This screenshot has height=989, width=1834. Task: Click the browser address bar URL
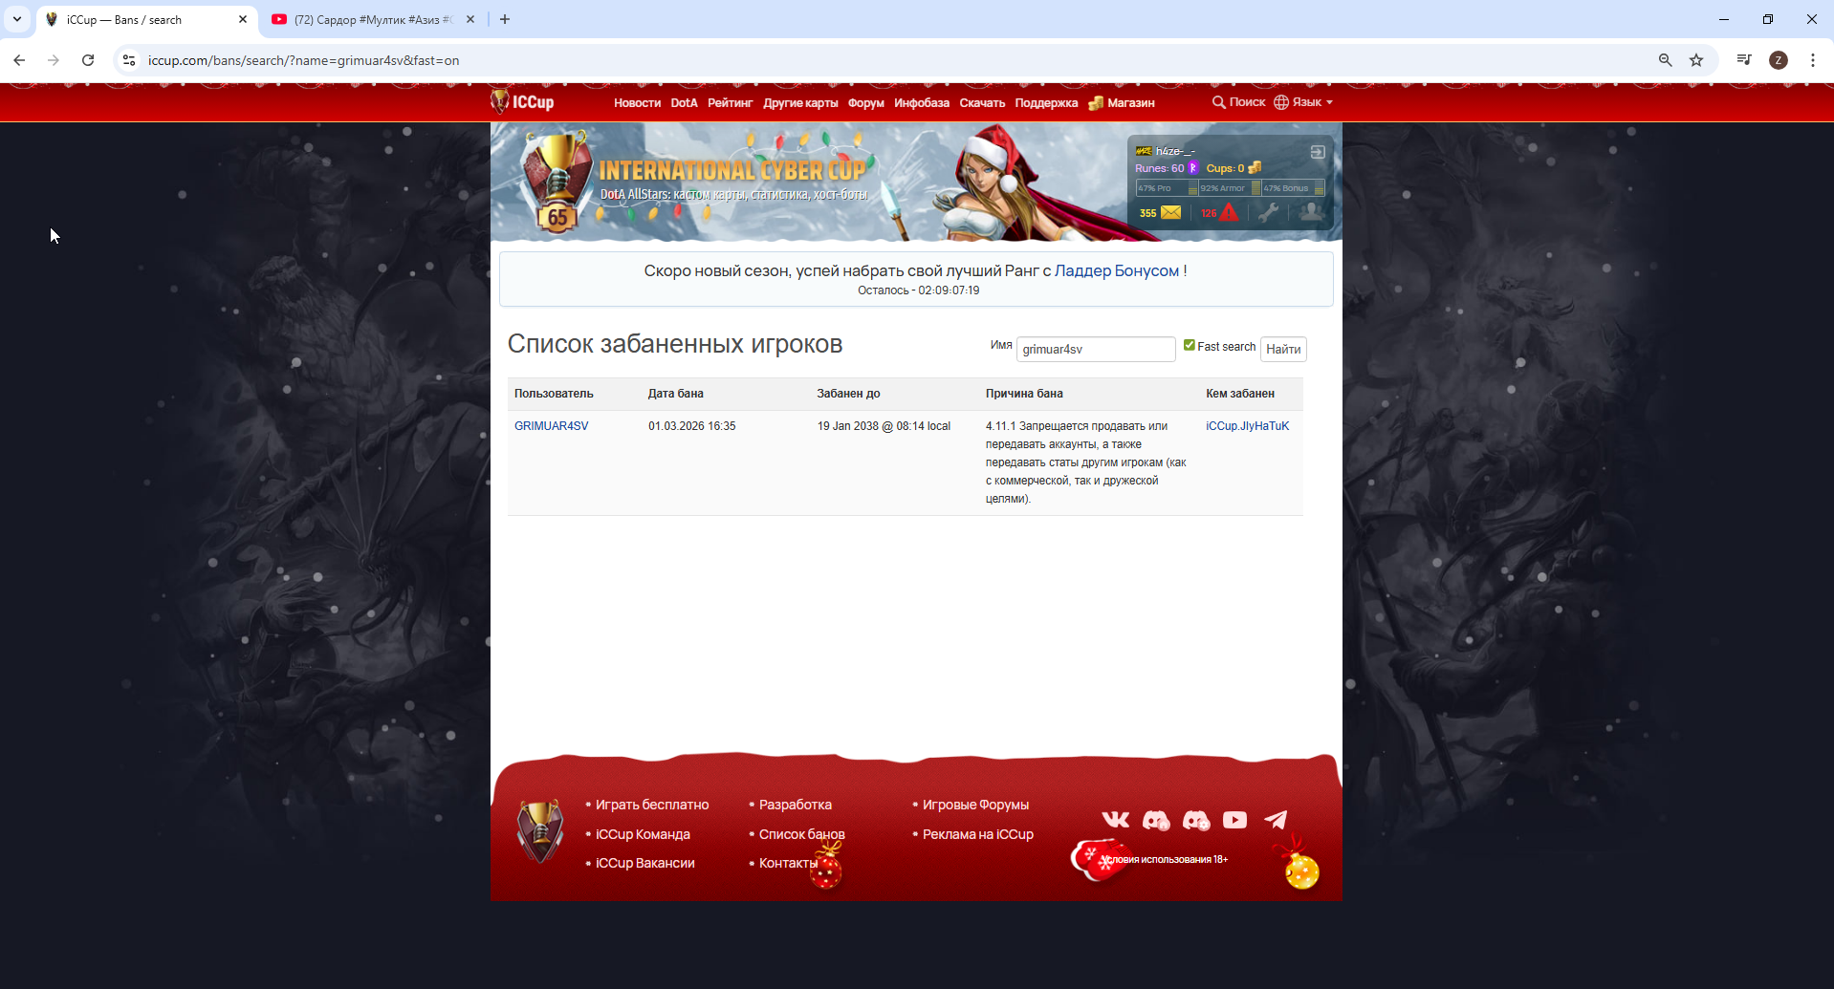coord(303,60)
